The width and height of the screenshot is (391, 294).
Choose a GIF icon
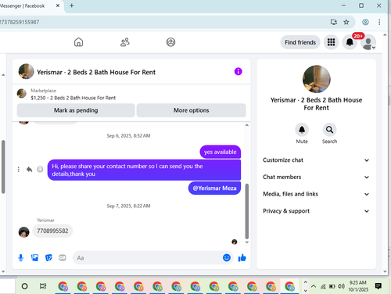pos(63,258)
